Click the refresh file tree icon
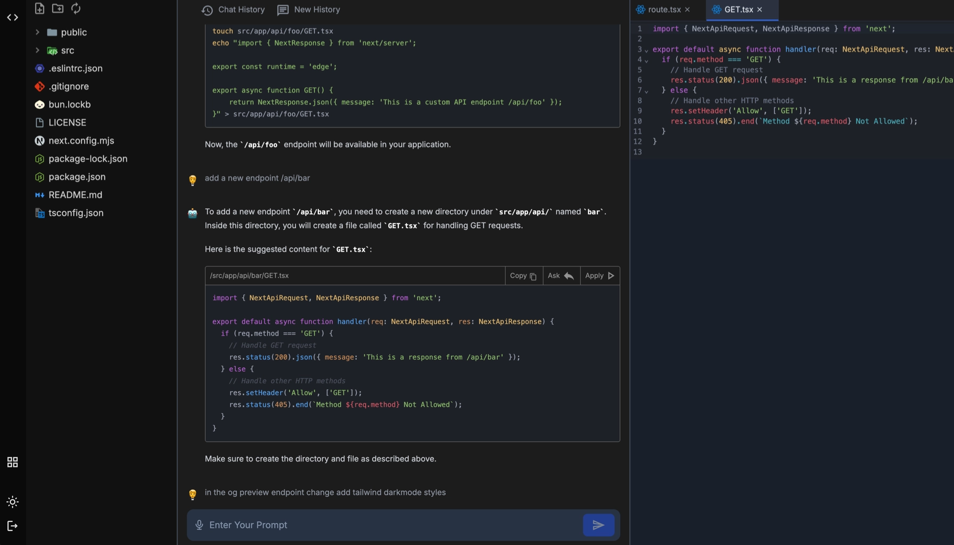Image resolution: width=954 pixels, height=545 pixels. 76,9
